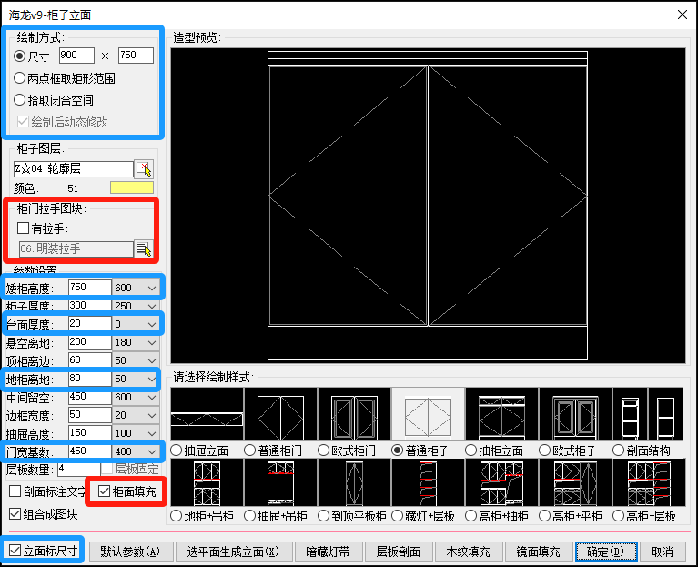The width and height of the screenshot is (698, 567).
Task: Choose the 藏灯+层板 style thumbnail
Action: point(428,482)
